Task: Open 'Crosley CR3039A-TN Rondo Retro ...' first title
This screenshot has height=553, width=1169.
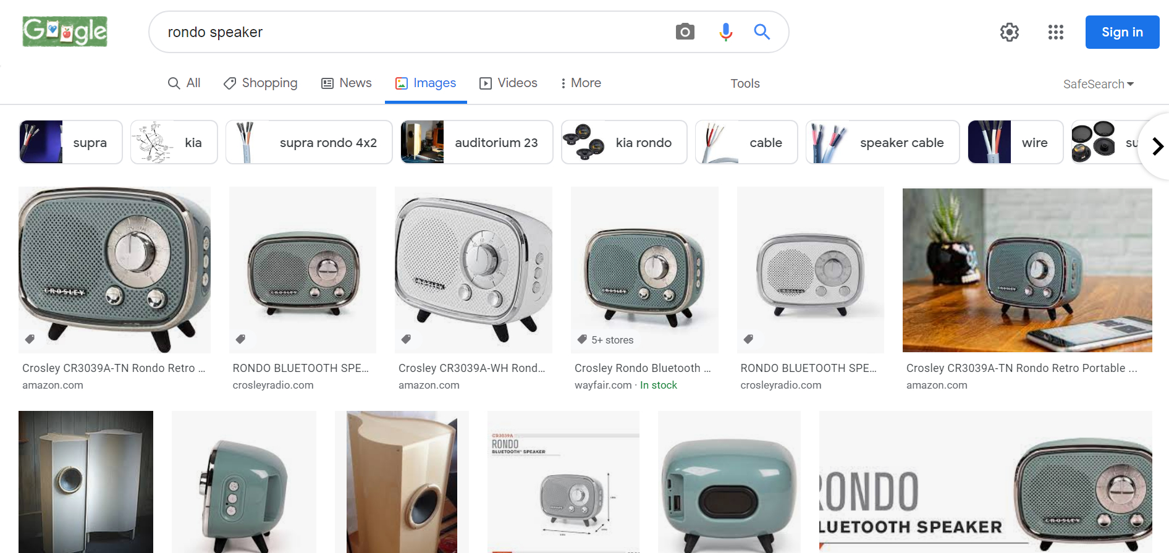Action: click(114, 368)
